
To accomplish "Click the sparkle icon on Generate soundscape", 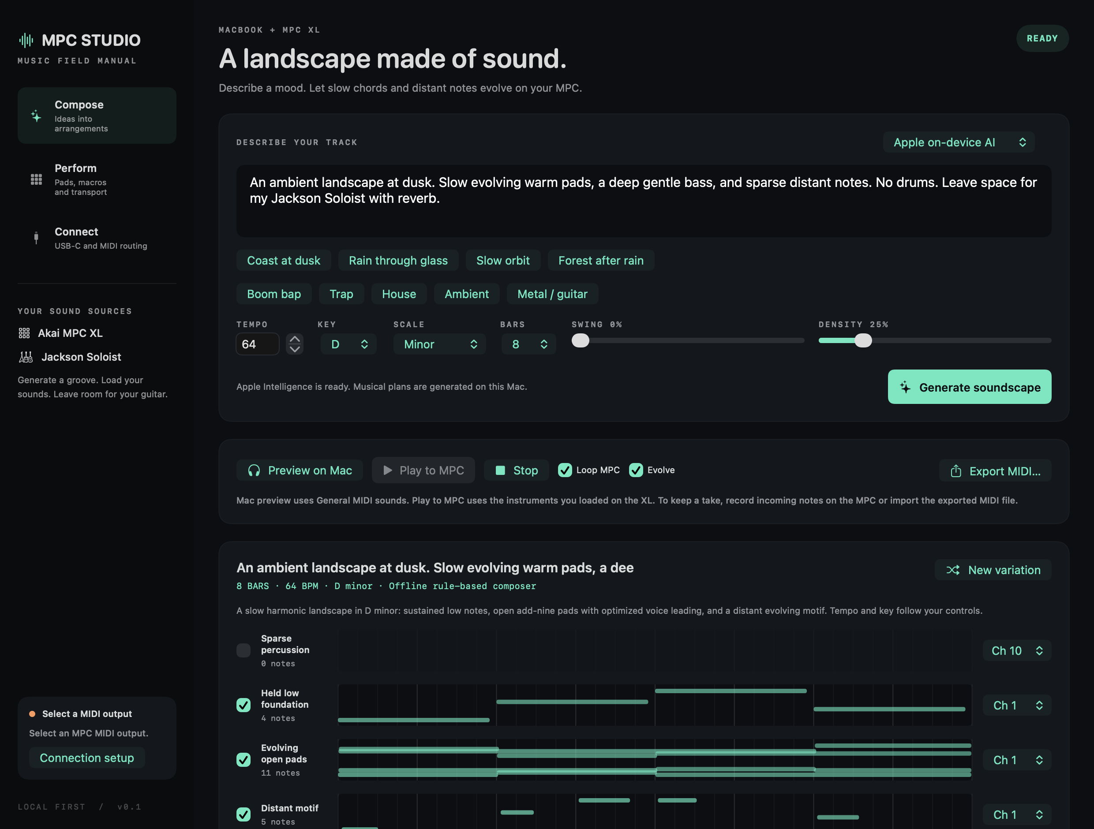I will click(905, 387).
